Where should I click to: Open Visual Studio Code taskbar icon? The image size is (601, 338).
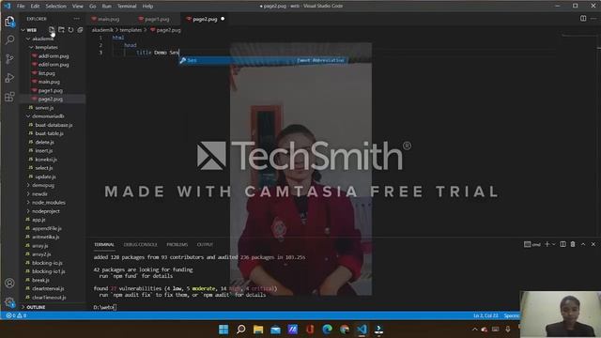click(x=362, y=330)
